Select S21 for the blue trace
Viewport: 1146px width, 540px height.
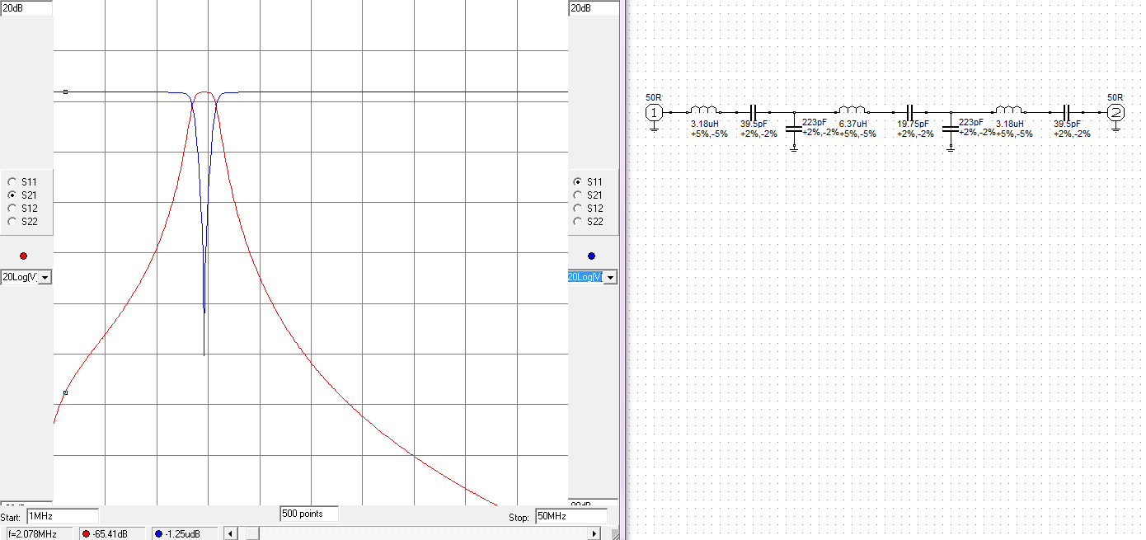pyautogui.click(x=577, y=195)
